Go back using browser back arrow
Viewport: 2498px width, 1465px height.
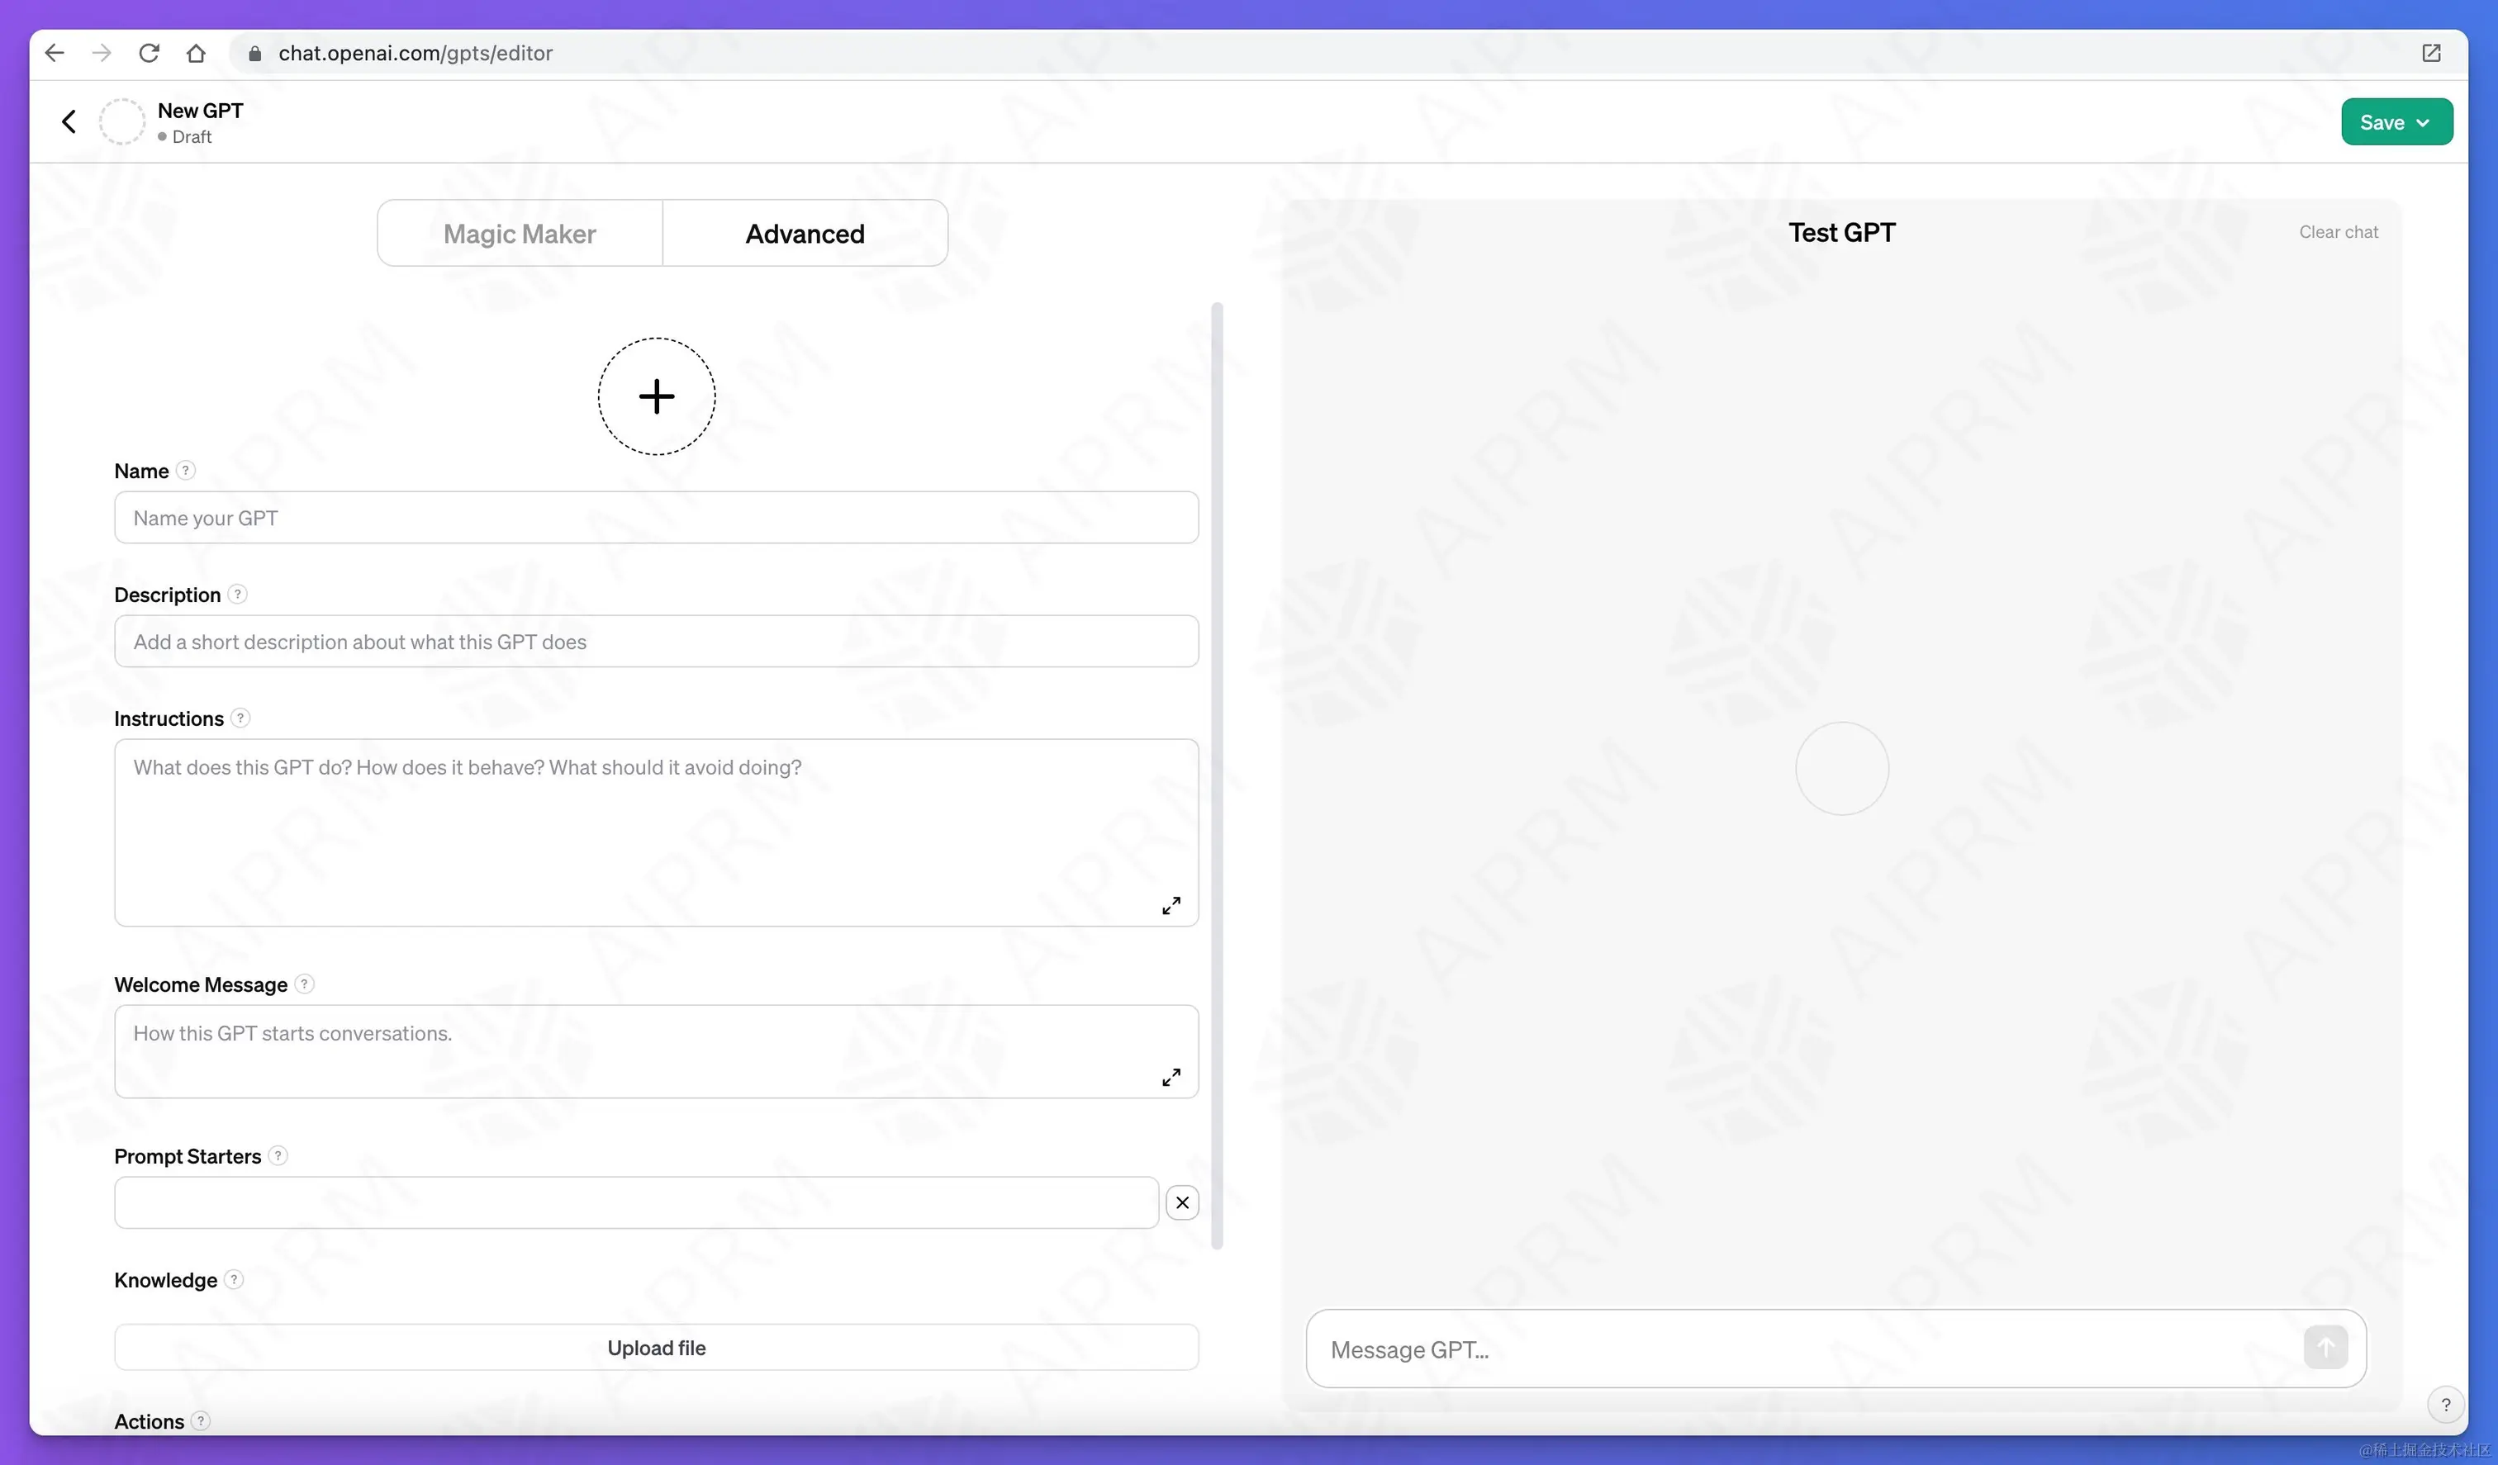[55, 54]
